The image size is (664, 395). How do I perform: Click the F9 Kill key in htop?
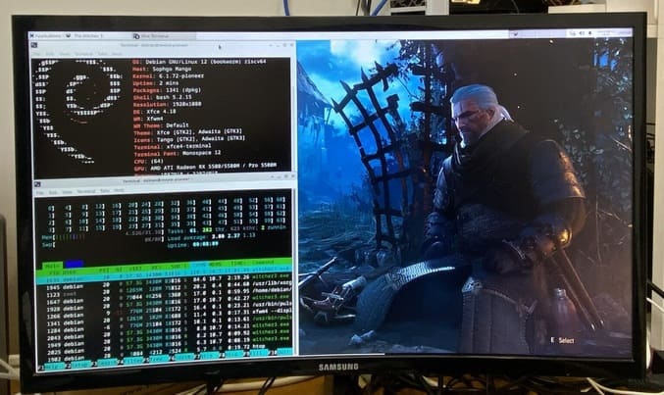(260, 352)
